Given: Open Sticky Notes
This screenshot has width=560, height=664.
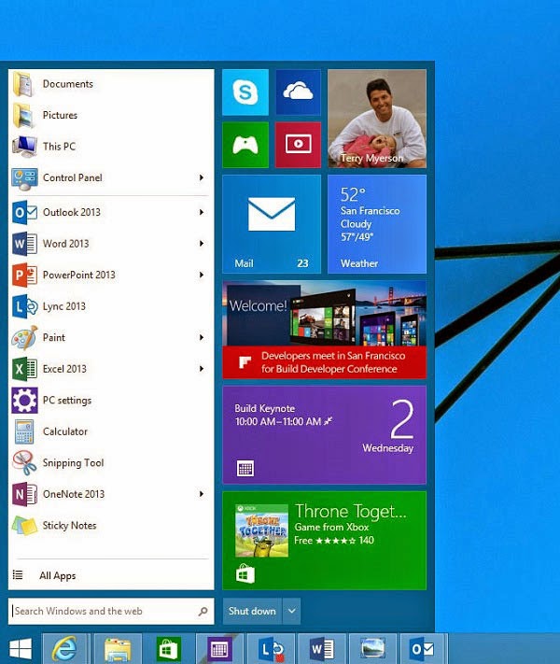Looking at the screenshot, I should point(111,526).
